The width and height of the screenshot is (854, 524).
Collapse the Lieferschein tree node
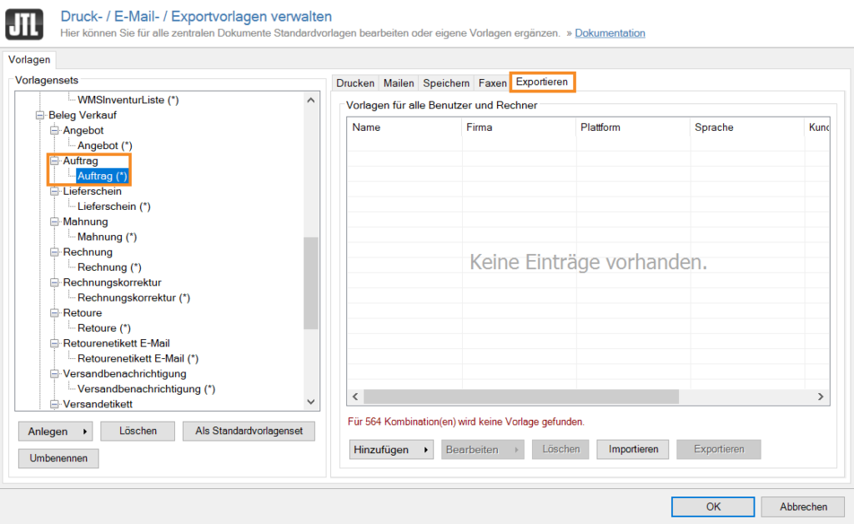tap(54, 192)
